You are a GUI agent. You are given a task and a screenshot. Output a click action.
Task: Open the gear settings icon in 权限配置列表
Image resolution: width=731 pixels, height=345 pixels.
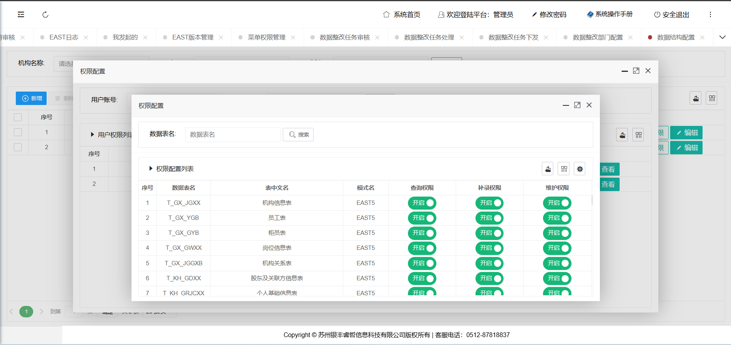[x=580, y=169]
